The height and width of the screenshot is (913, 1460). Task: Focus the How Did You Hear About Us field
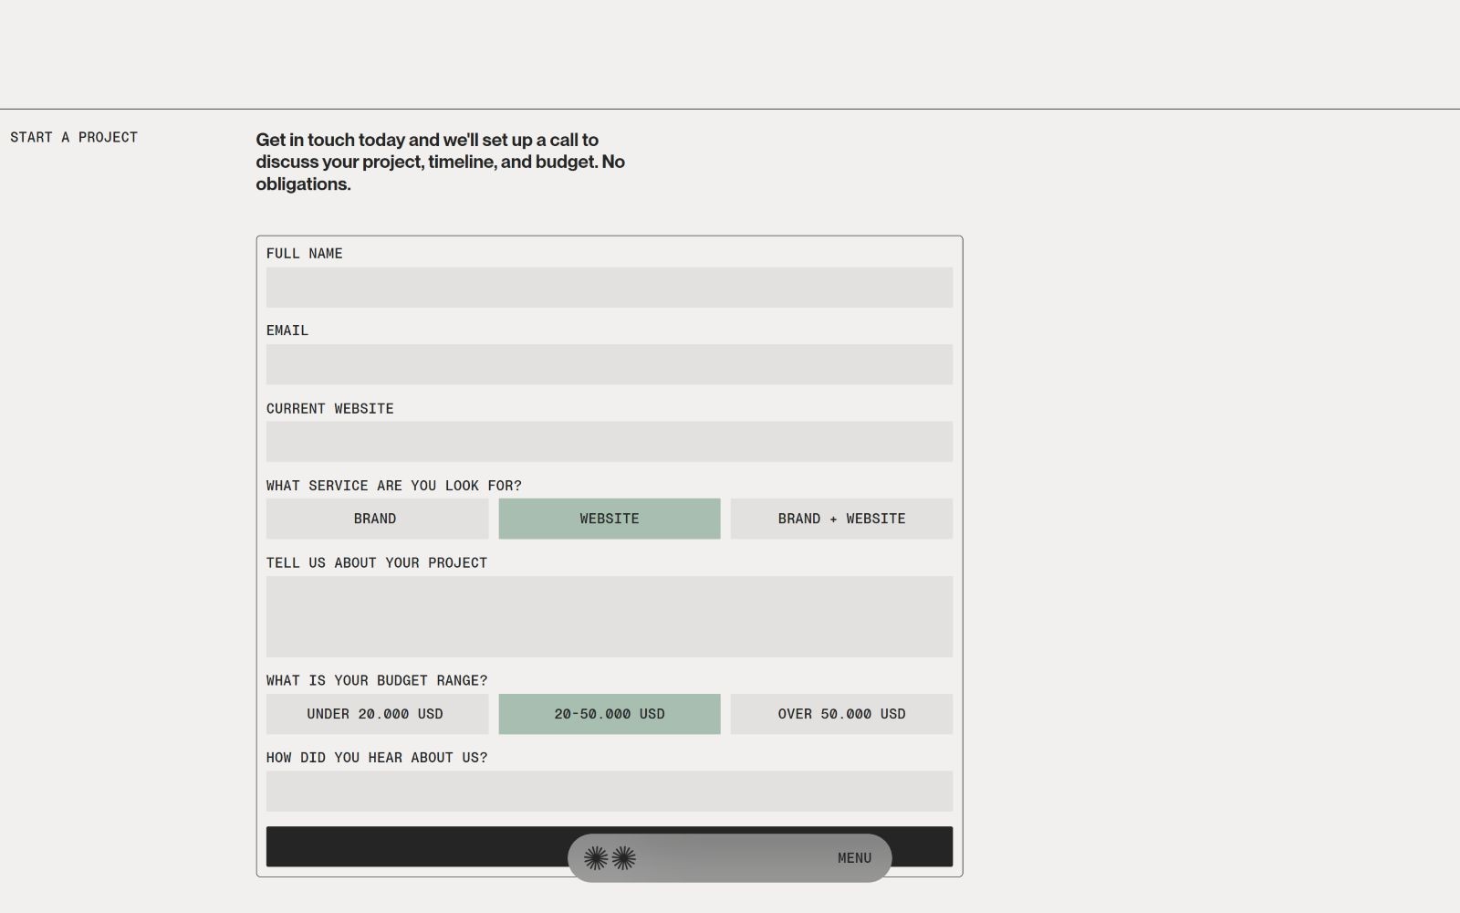click(x=610, y=792)
